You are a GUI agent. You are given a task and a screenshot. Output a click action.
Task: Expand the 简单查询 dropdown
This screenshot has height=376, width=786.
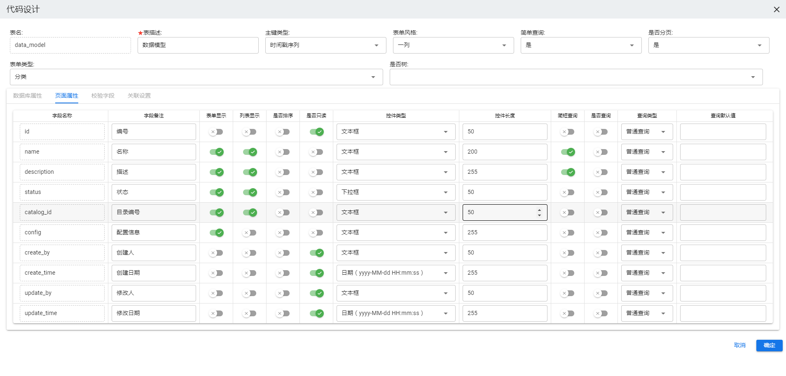[x=581, y=45]
